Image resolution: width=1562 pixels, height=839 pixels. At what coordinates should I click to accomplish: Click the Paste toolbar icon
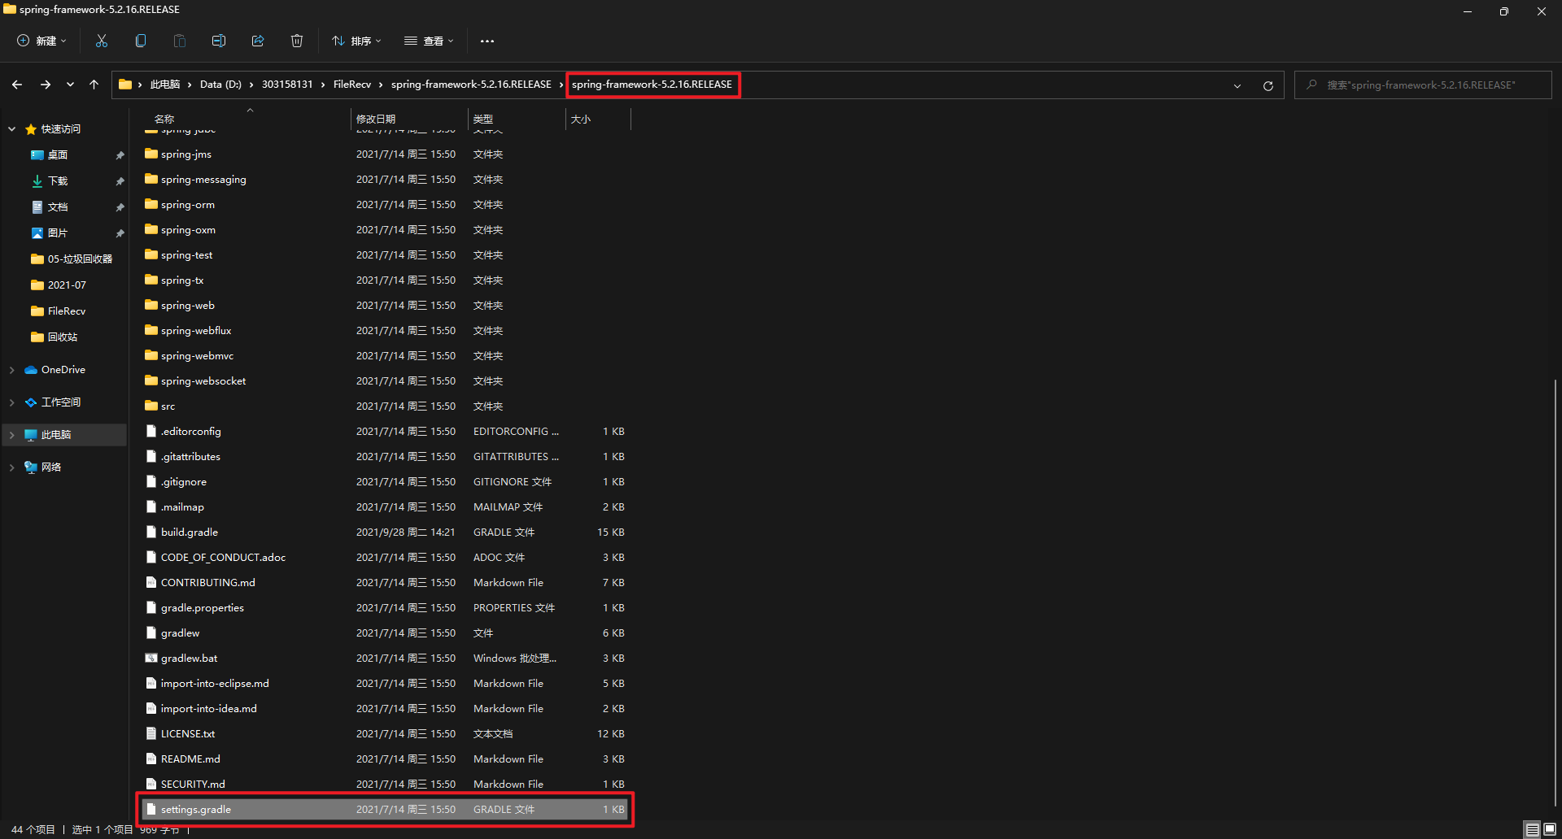point(180,41)
